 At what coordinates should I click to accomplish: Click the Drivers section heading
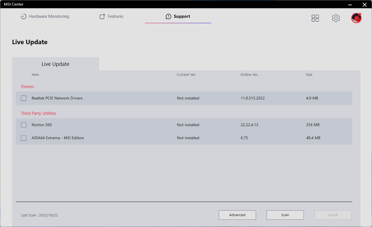coord(28,87)
